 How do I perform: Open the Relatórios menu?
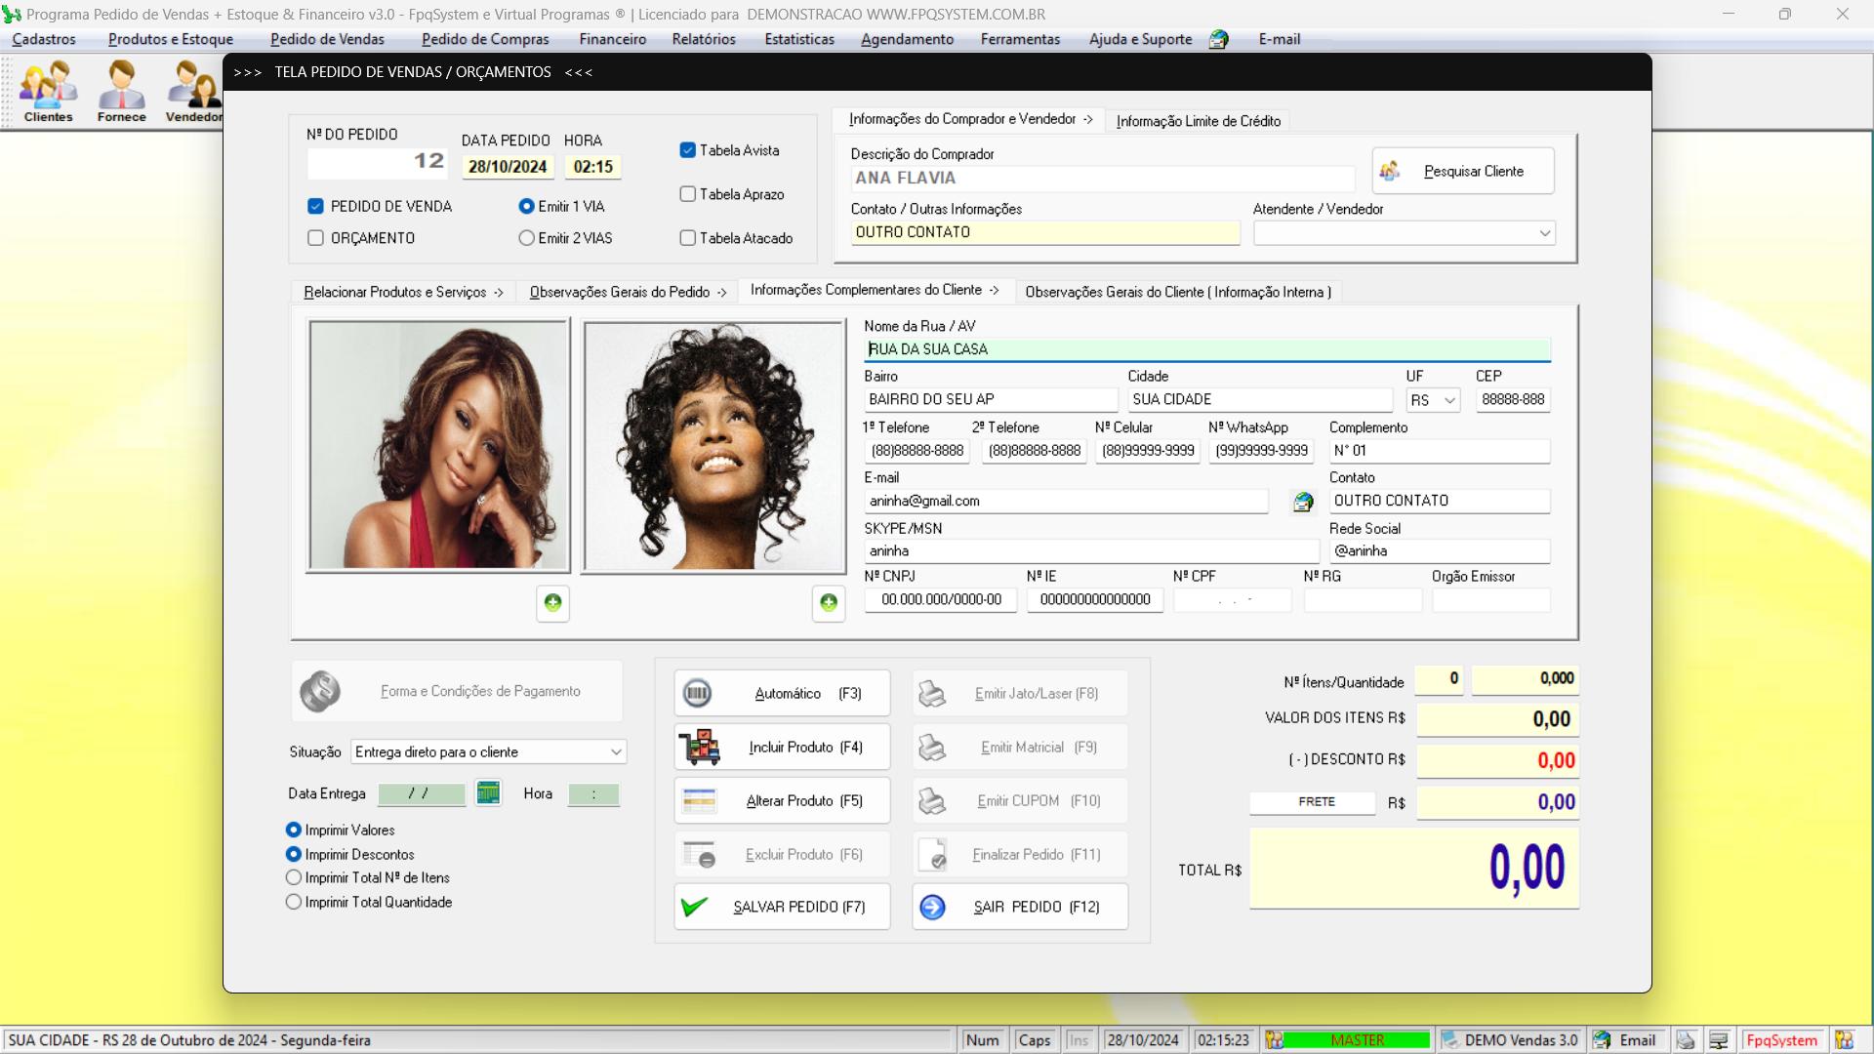click(702, 39)
